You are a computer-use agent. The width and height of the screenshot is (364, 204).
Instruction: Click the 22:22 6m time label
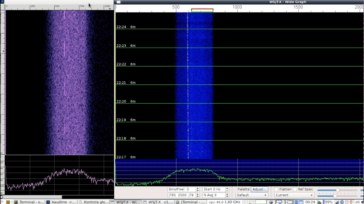[126, 64]
